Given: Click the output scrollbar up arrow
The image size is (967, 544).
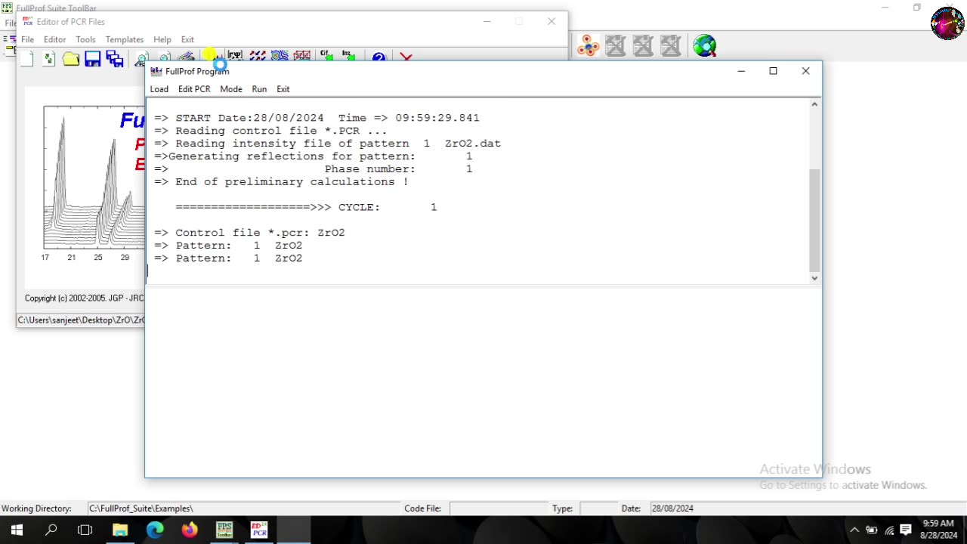Looking at the screenshot, I should (814, 104).
